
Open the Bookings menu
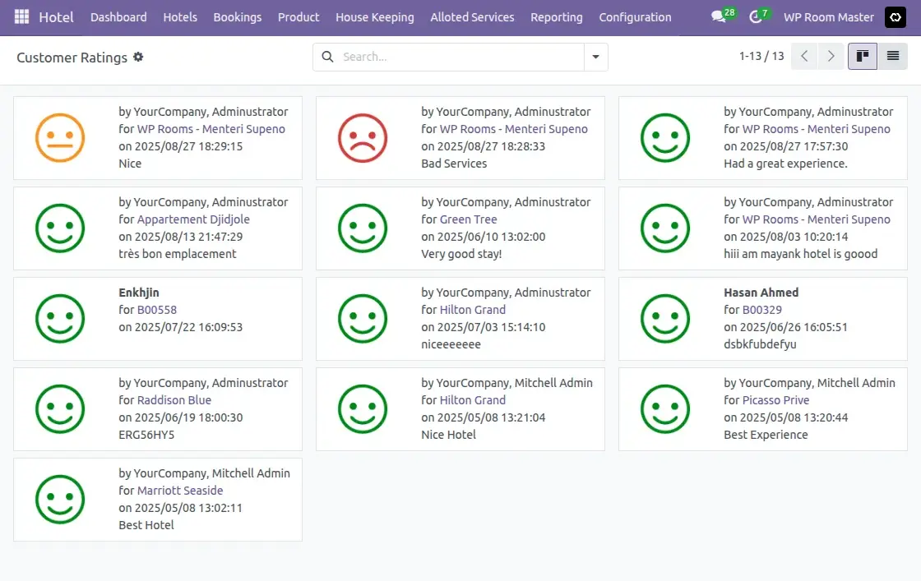point(237,16)
